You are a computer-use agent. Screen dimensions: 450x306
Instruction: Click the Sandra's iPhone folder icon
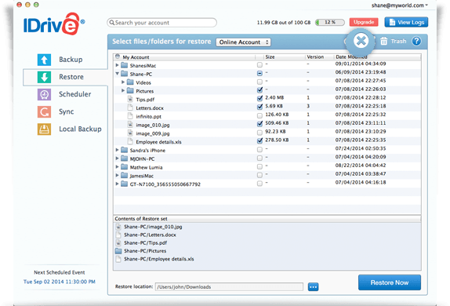pos(125,150)
